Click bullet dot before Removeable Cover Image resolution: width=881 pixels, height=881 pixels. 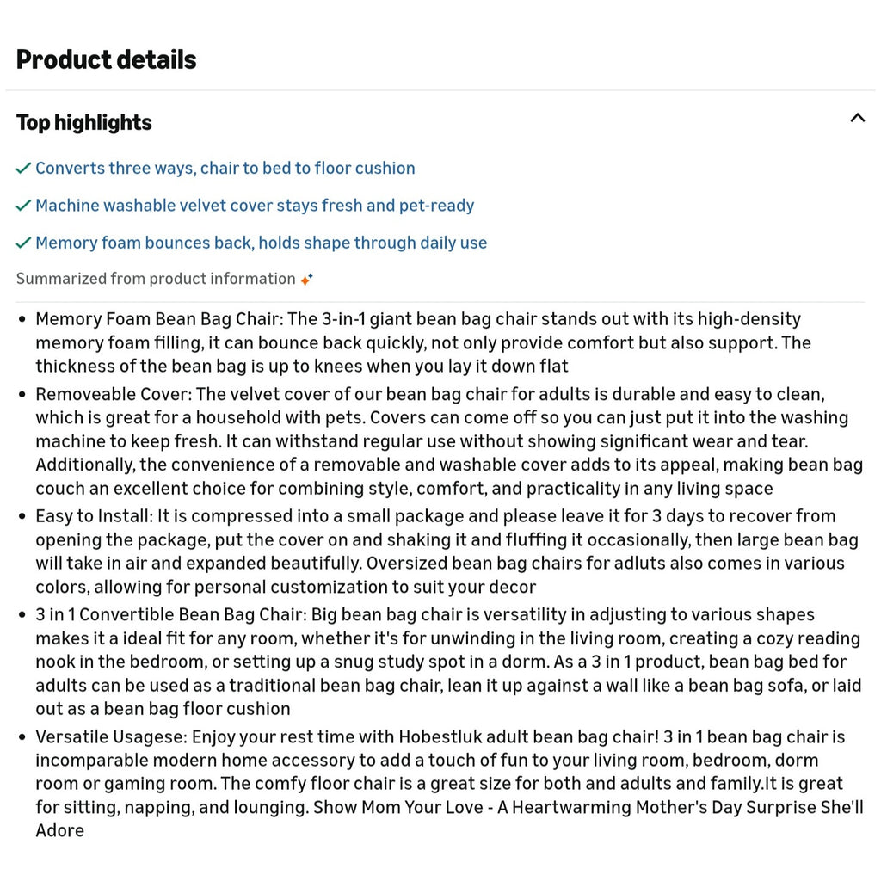22,394
